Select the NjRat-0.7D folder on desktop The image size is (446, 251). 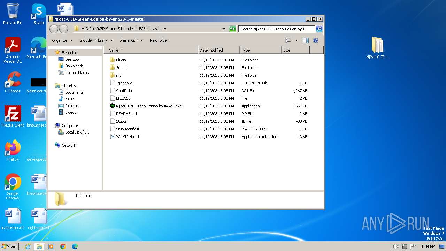[x=378, y=48]
